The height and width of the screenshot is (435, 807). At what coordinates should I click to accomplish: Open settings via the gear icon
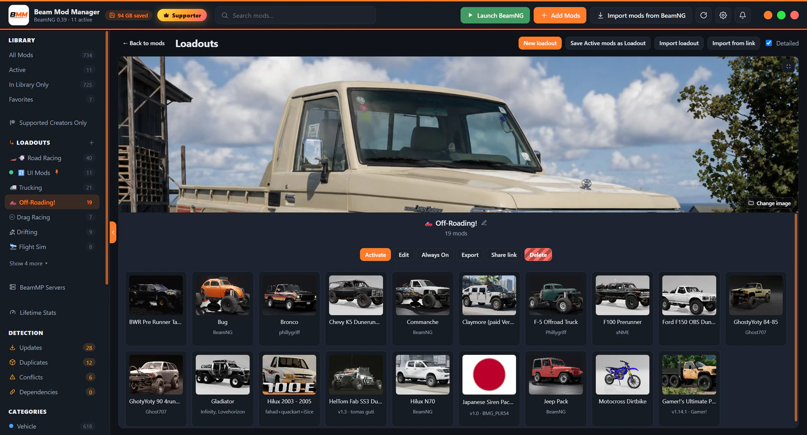[723, 16]
